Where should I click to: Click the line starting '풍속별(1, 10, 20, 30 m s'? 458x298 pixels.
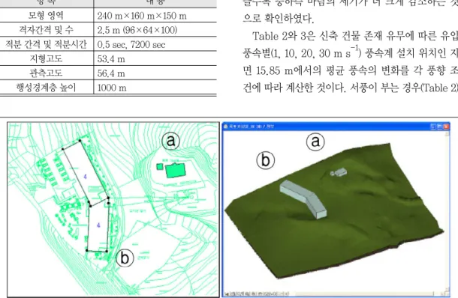click(x=350, y=52)
